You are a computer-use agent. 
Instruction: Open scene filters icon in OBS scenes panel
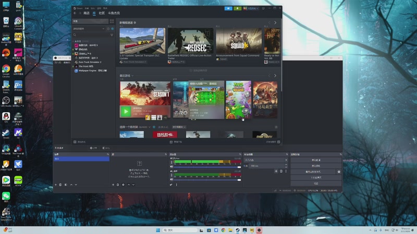click(x=66, y=185)
